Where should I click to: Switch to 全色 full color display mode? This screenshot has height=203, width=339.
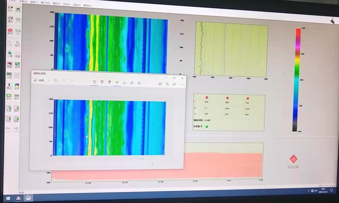coord(17,86)
